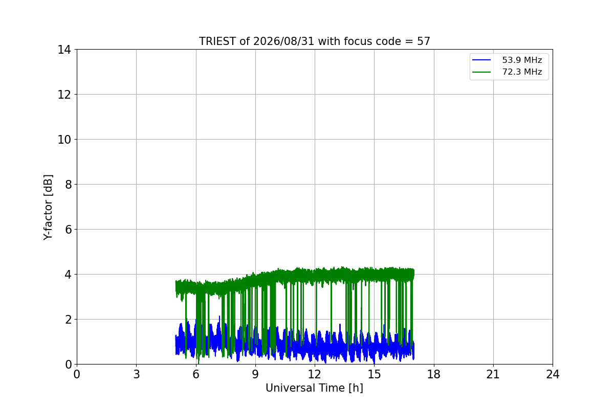The height and width of the screenshot is (409, 614).
Task: Click the plot title mentioning TRIEST
Action: coord(315,41)
